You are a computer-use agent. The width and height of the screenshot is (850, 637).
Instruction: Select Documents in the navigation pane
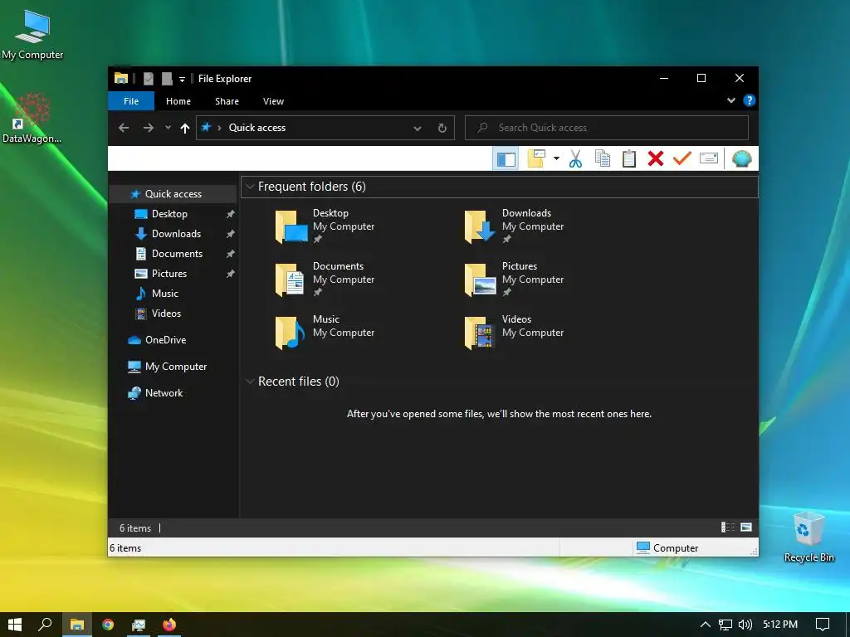click(x=177, y=254)
